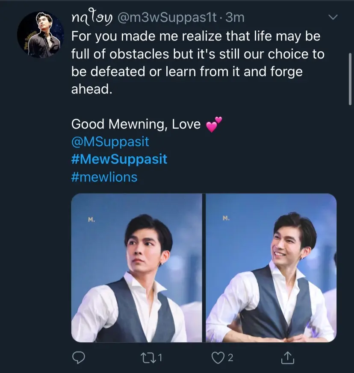View the right photo of man smiling
Screen dimensions: 354x373
[x=271, y=267]
